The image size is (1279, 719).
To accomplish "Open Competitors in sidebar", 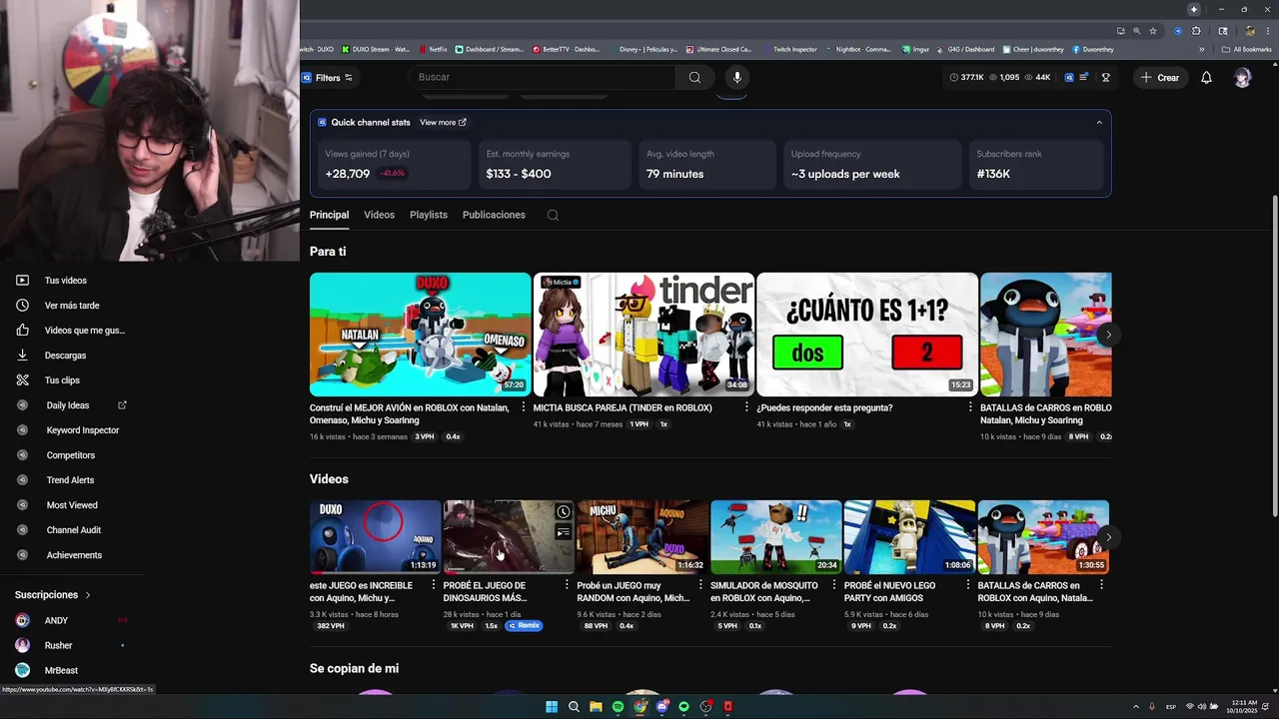I will pyautogui.click(x=71, y=455).
